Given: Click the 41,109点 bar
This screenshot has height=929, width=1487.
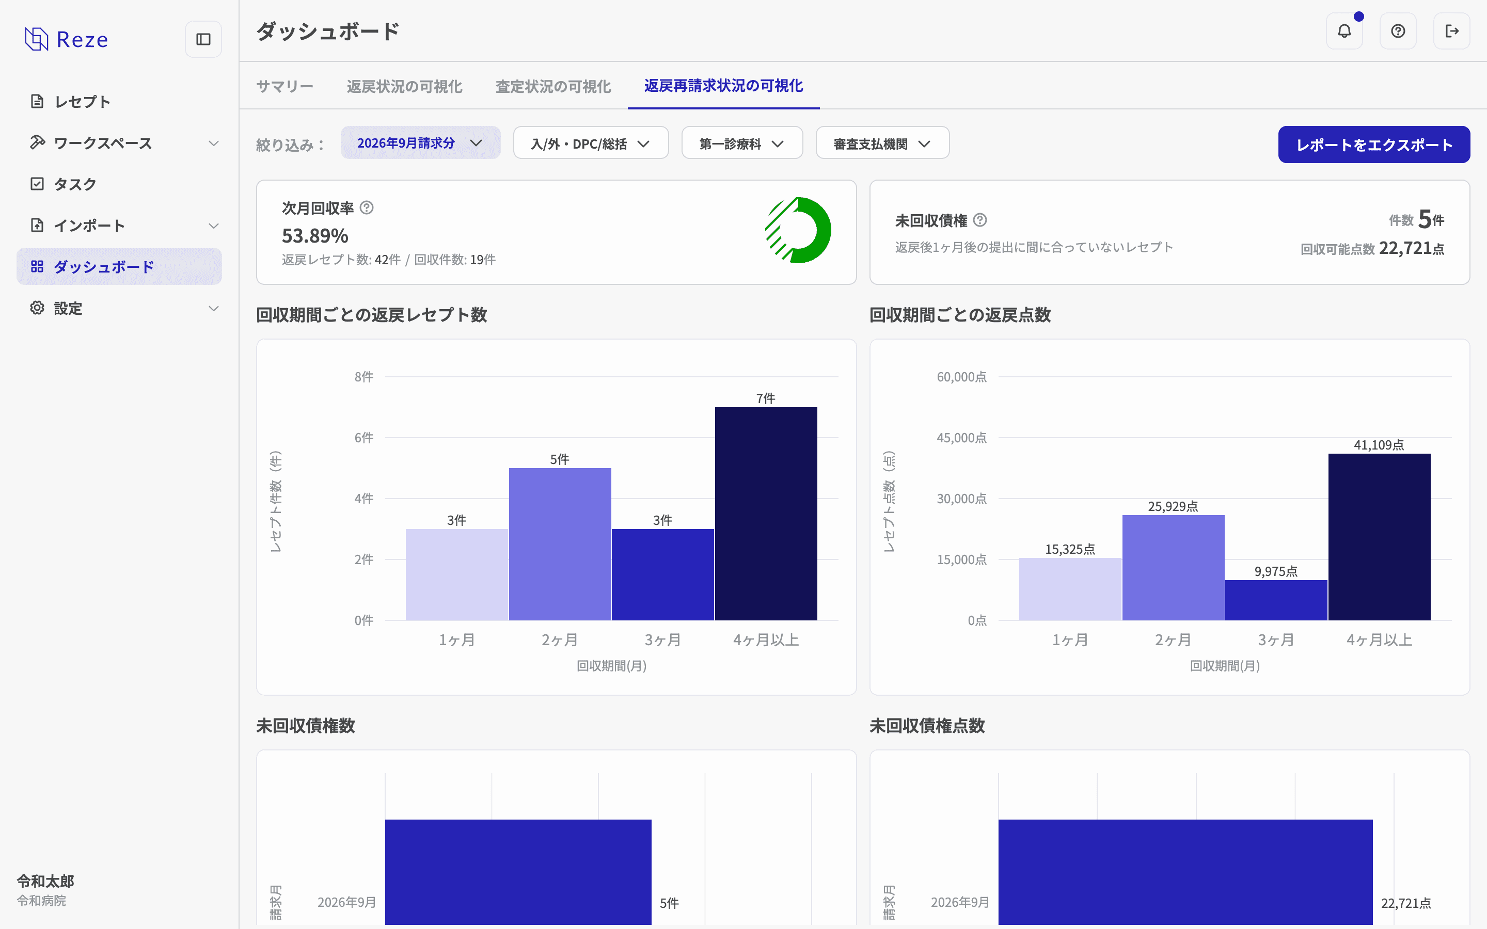Looking at the screenshot, I should (1379, 536).
